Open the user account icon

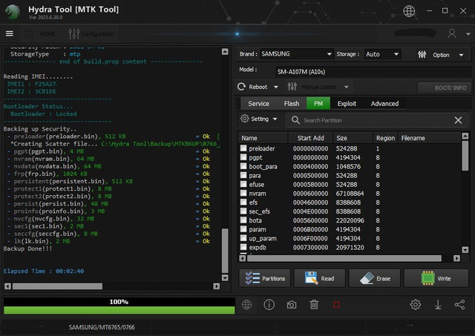coord(452,33)
